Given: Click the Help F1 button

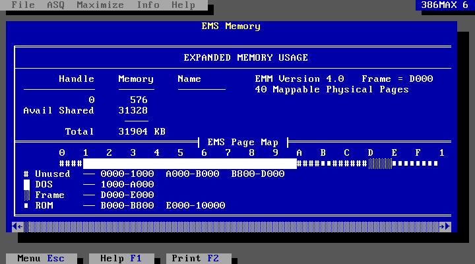Looking at the screenshot, I should tap(121, 258).
